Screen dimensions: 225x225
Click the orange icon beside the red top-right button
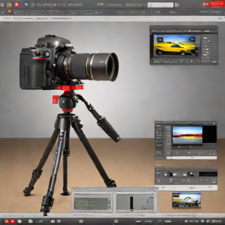pyautogui.click(x=206, y=4)
